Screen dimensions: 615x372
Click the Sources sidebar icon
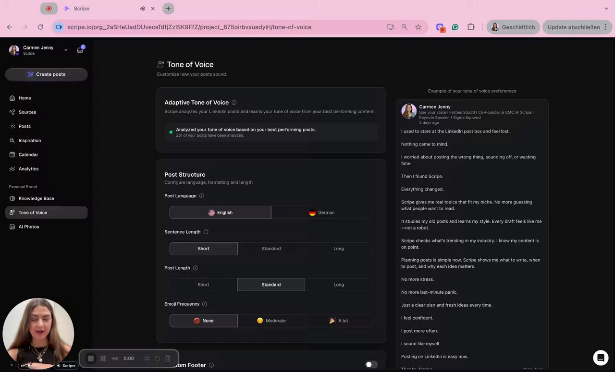pyautogui.click(x=12, y=112)
